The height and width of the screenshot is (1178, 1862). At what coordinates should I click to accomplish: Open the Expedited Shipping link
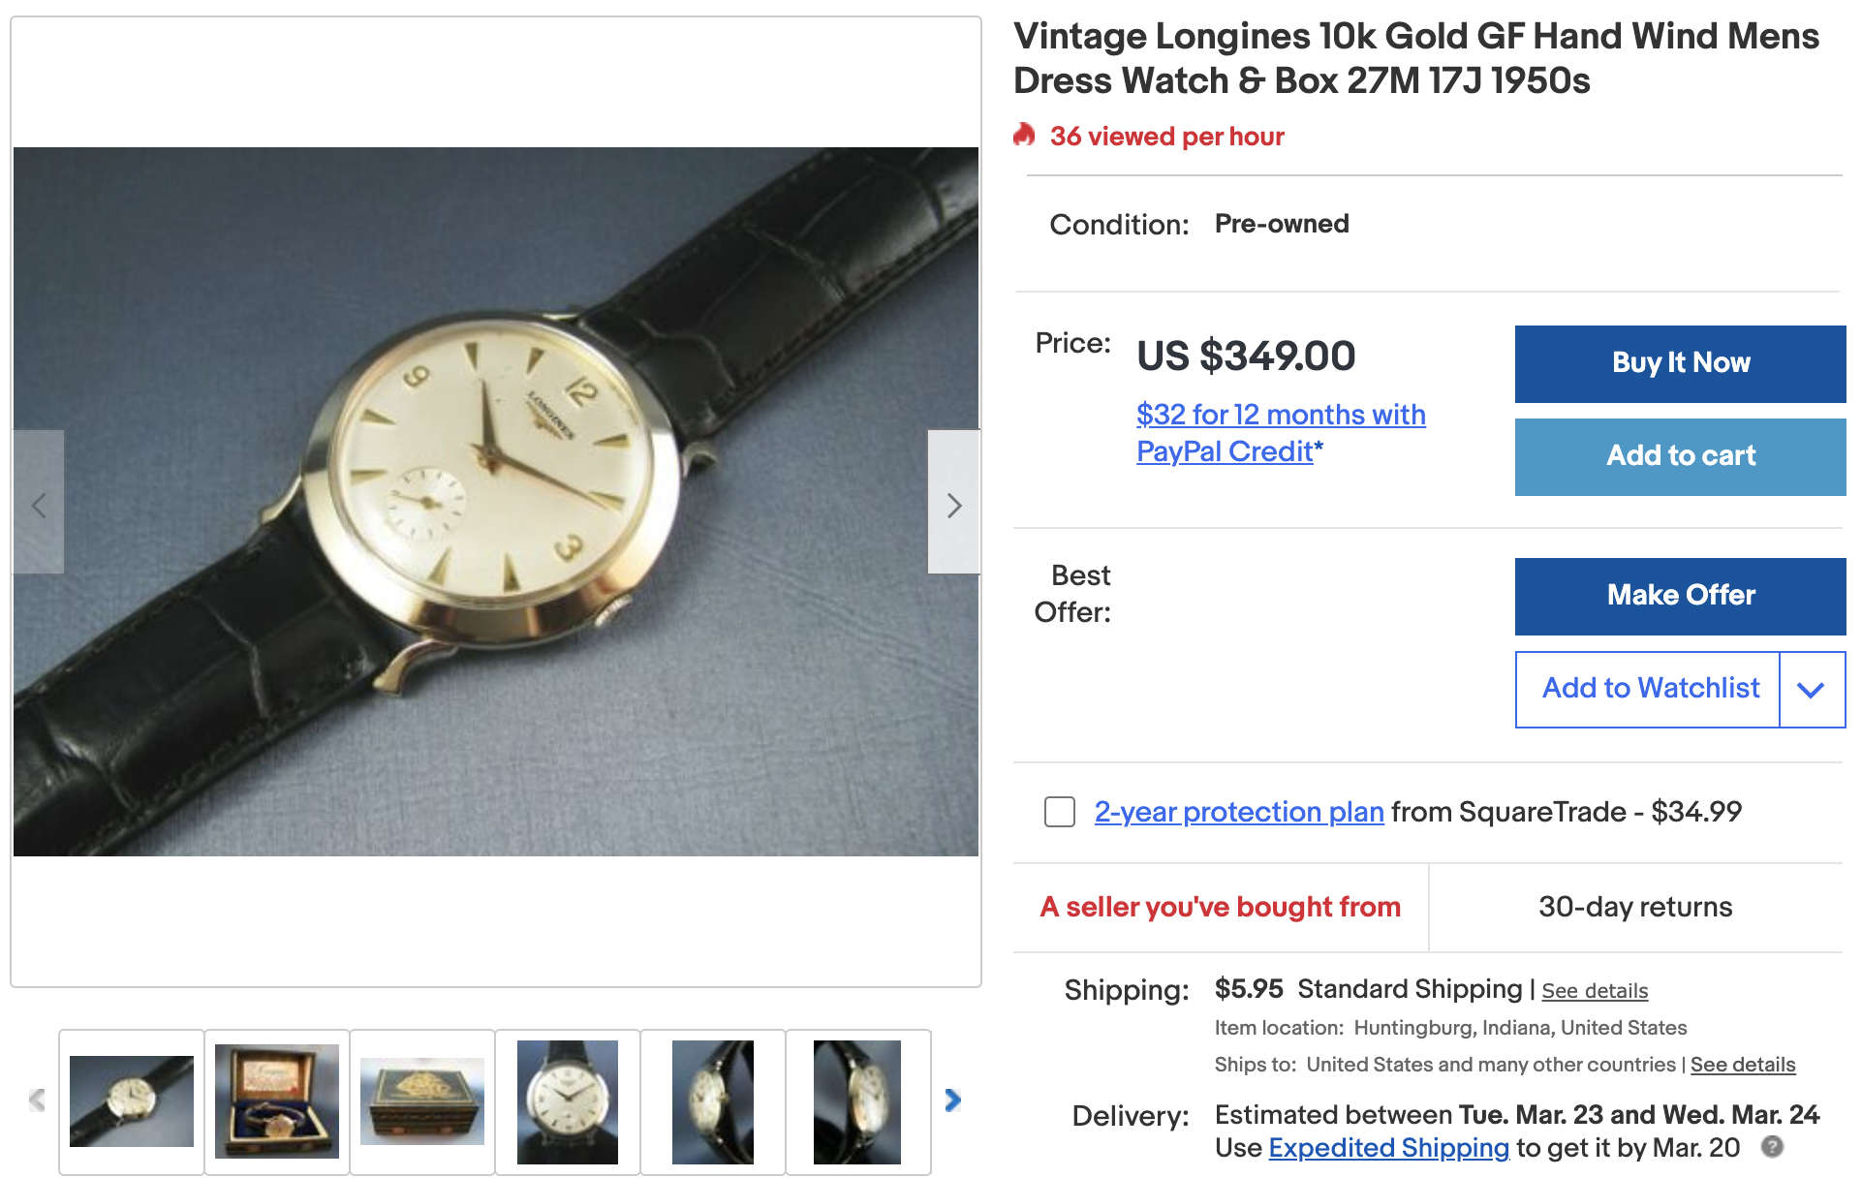pyautogui.click(x=1388, y=1148)
